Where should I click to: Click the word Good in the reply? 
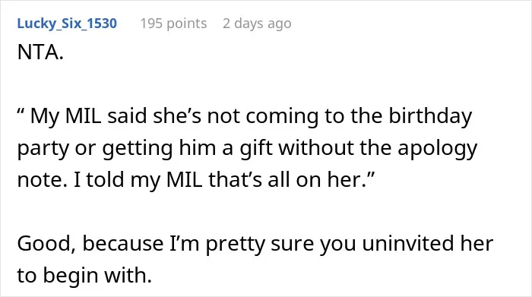46,243
